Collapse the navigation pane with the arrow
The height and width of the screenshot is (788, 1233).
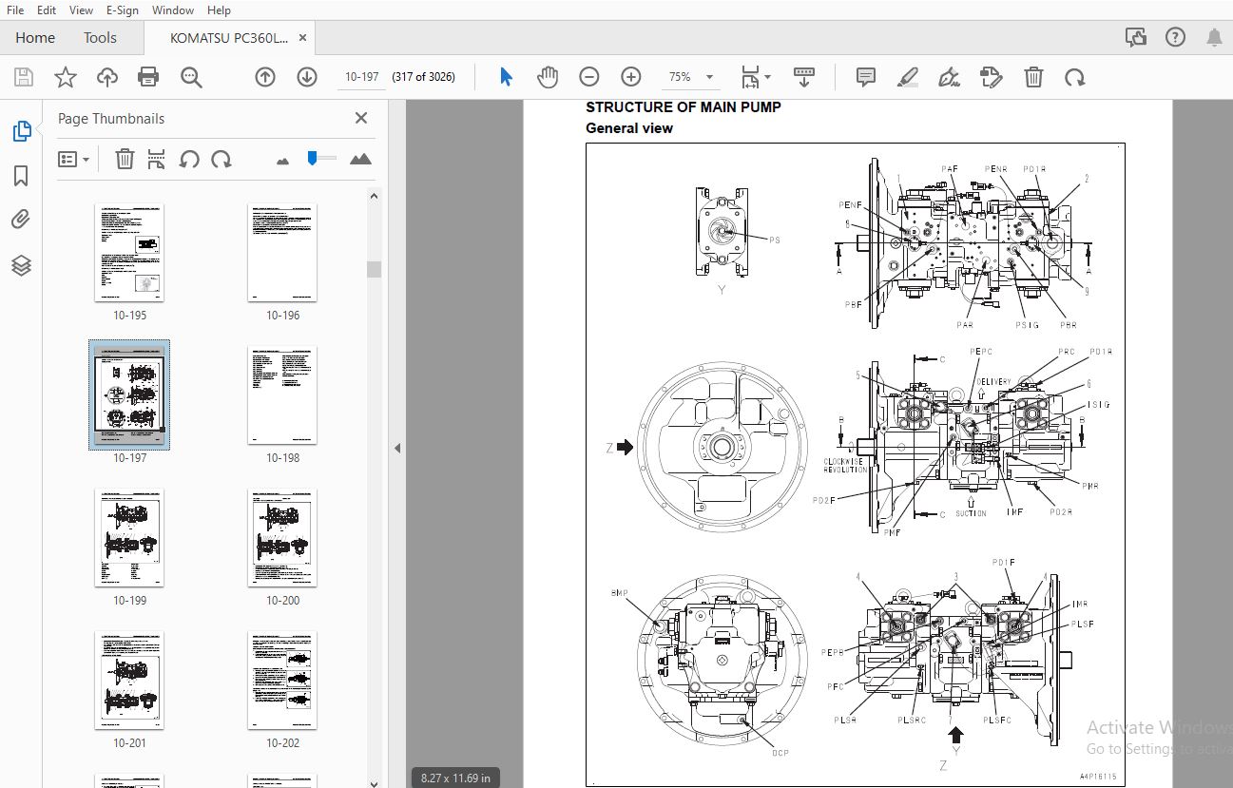click(397, 448)
